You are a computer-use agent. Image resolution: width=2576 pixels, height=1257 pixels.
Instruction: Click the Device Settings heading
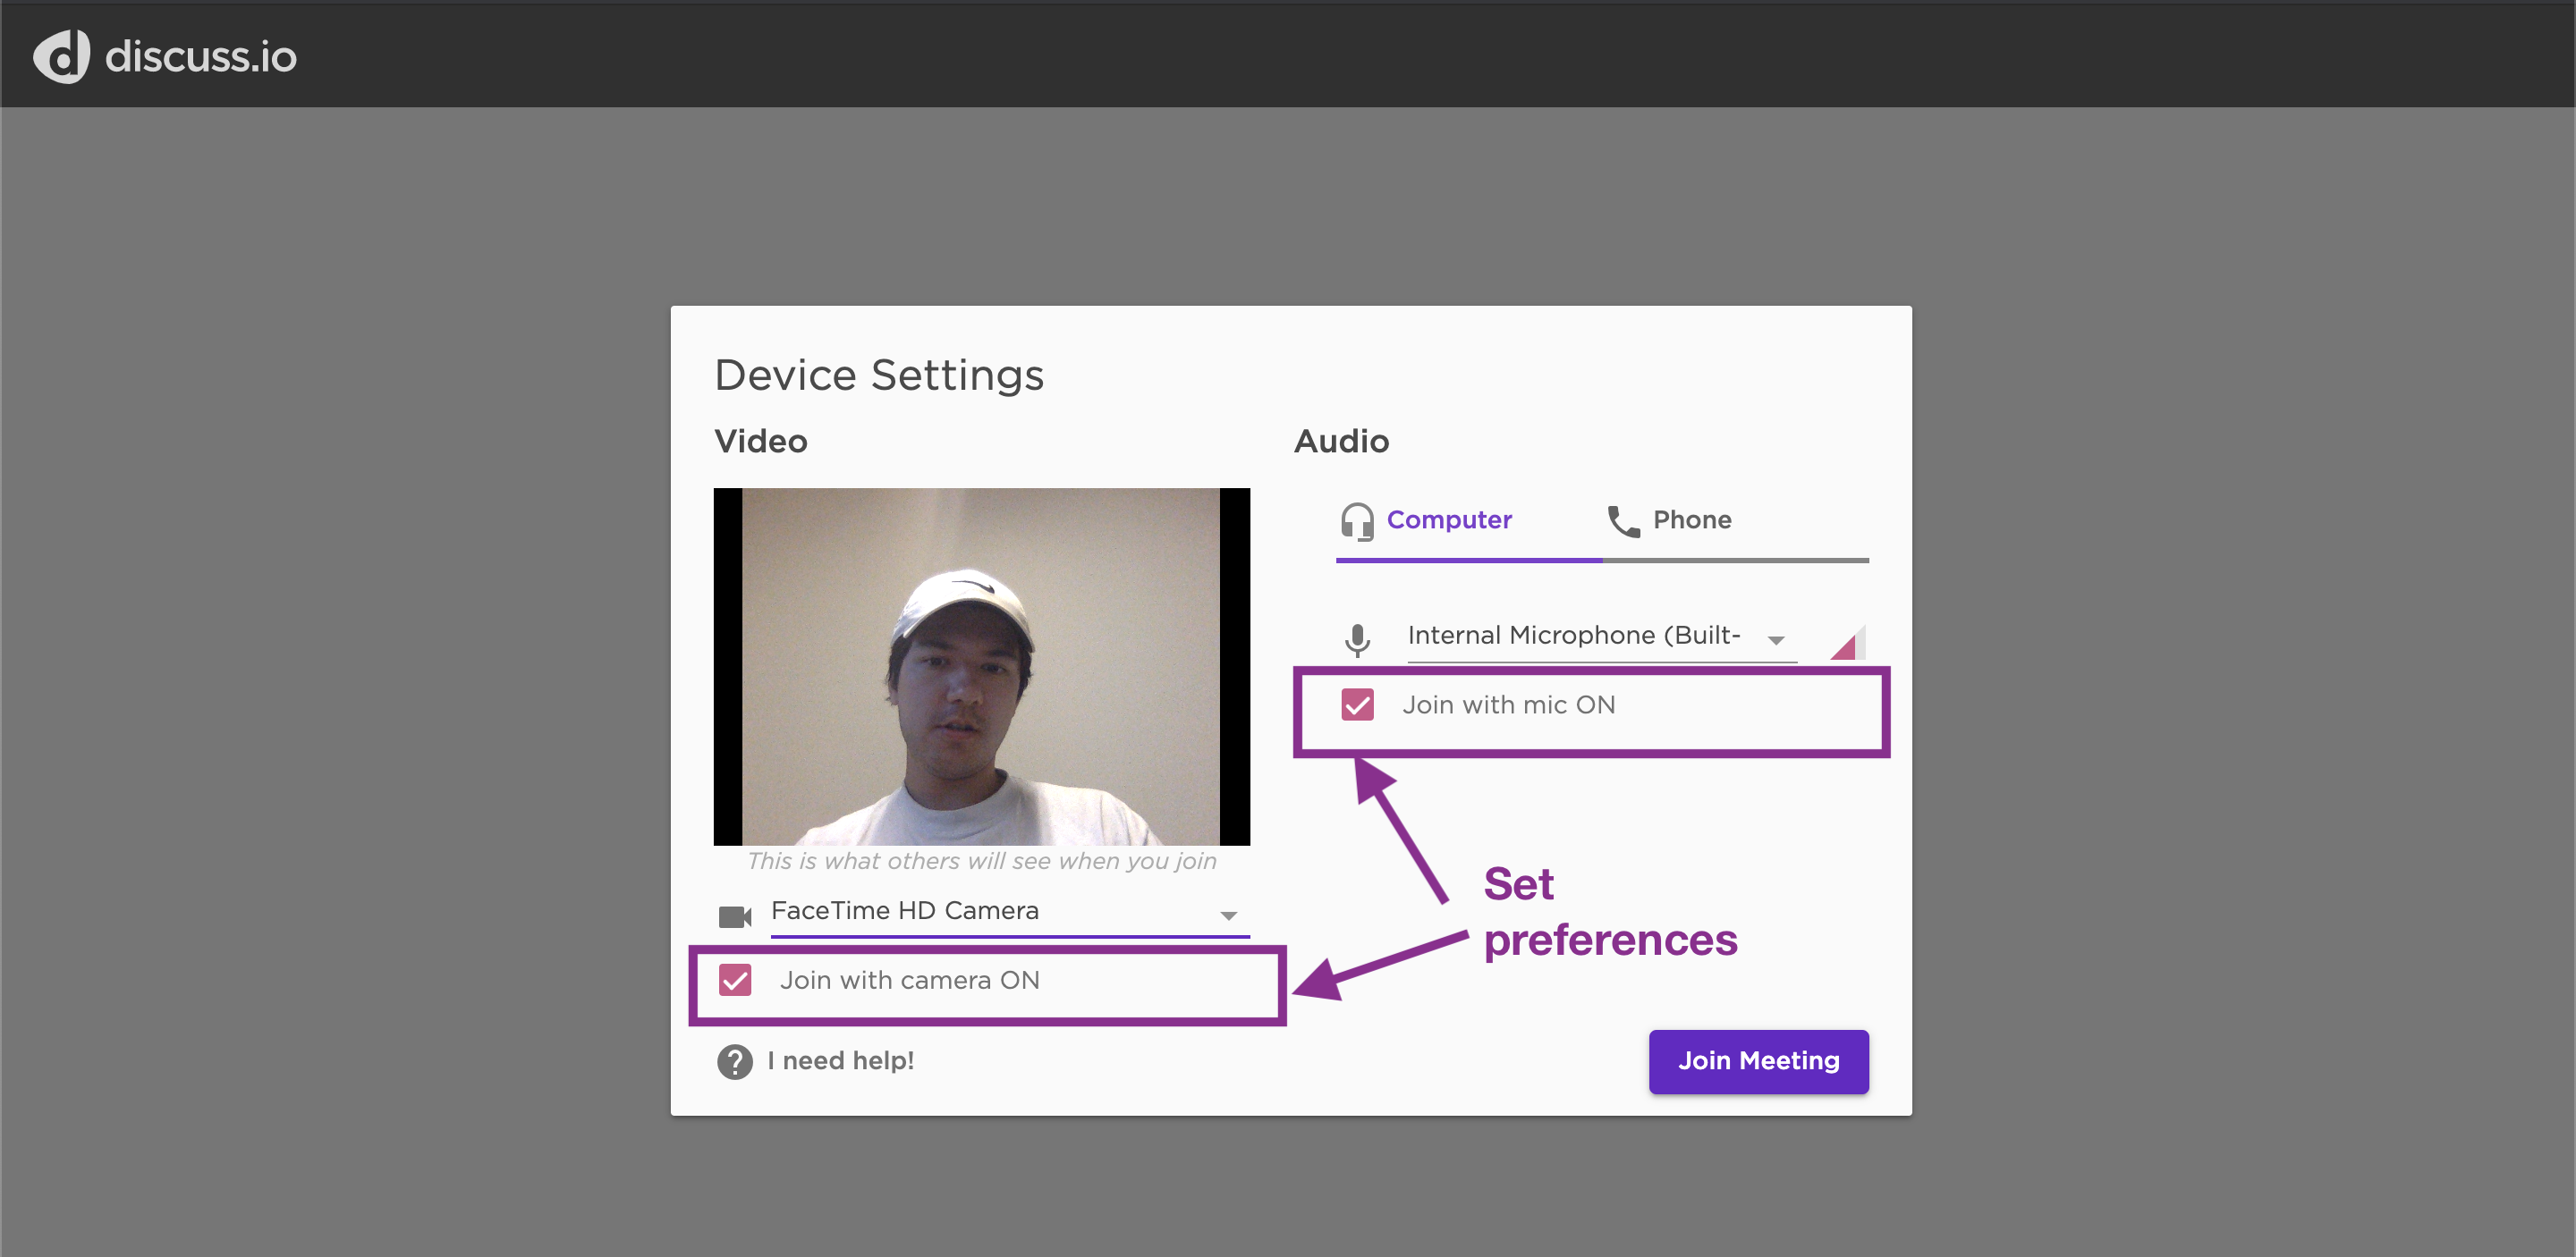click(879, 376)
